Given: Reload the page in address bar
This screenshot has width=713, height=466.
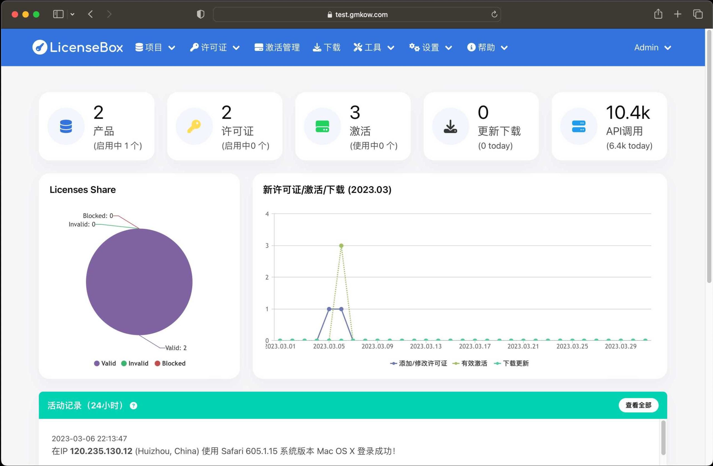Looking at the screenshot, I should click(x=494, y=14).
